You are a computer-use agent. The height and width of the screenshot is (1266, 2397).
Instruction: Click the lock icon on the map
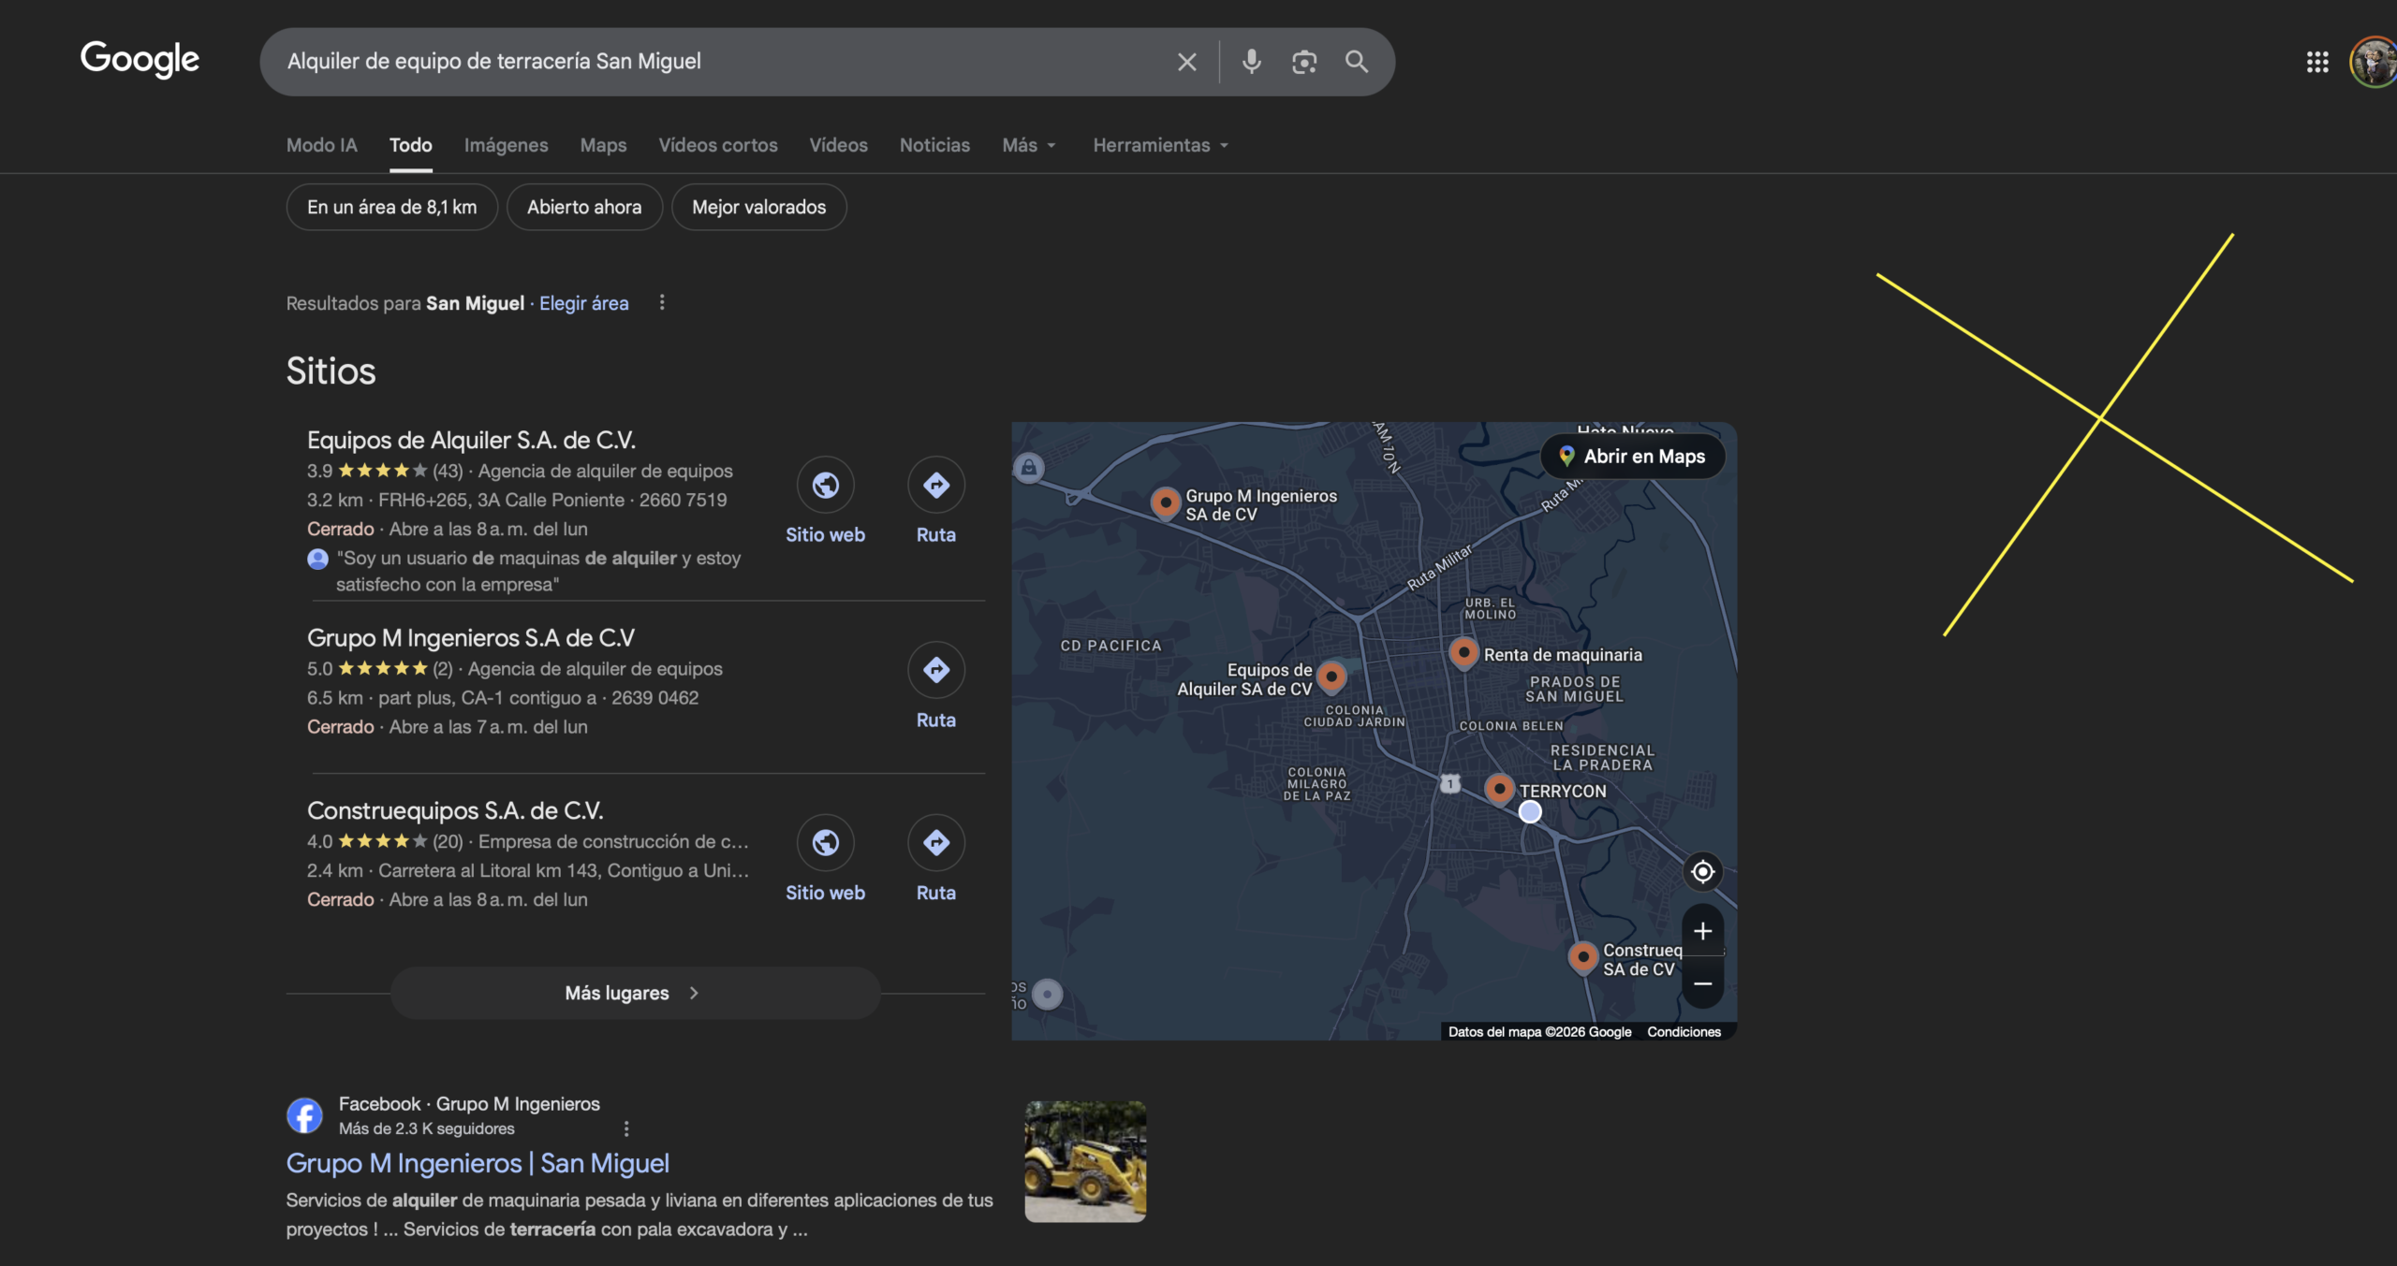(1028, 467)
